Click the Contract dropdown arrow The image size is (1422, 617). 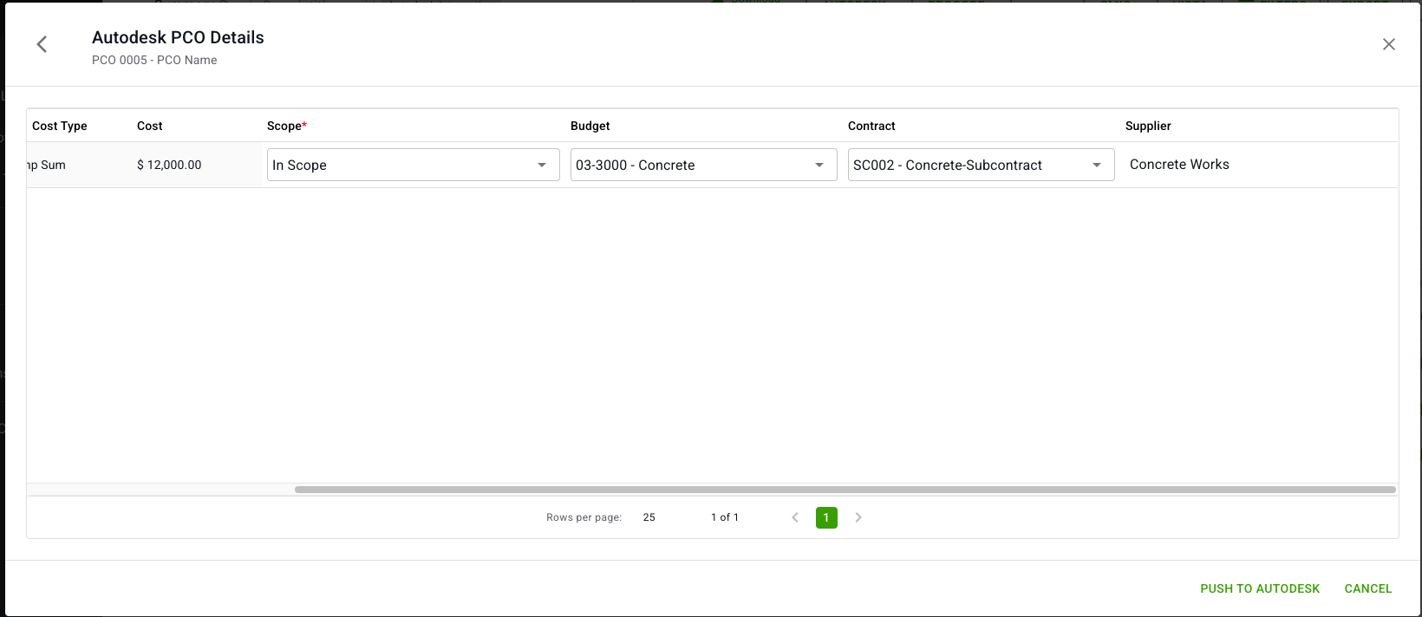pyautogui.click(x=1097, y=165)
